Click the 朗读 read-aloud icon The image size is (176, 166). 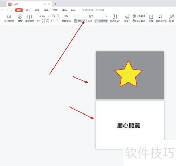171,17
